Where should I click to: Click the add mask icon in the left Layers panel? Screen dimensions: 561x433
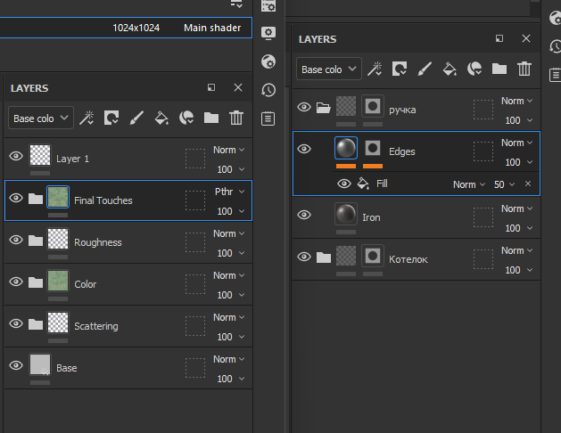[x=111, y=118]
